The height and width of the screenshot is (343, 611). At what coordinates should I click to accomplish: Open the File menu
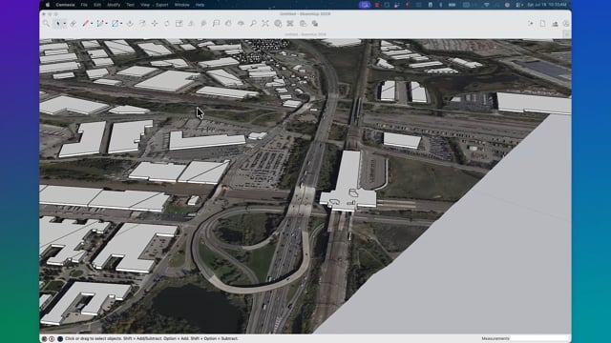pyautogui.click(x=84, y=5)
